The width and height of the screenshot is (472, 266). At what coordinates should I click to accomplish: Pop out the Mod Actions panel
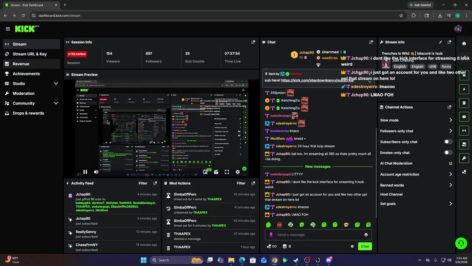tap(253, 183)
